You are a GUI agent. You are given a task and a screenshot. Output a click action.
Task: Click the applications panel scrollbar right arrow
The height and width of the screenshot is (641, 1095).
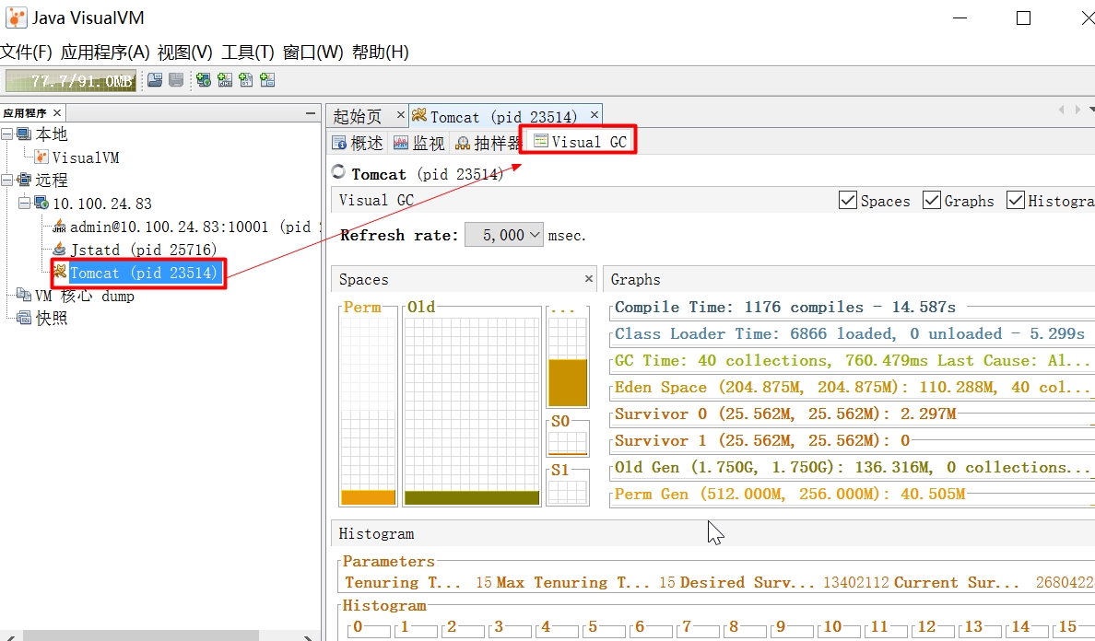click(x=308, y=636)
